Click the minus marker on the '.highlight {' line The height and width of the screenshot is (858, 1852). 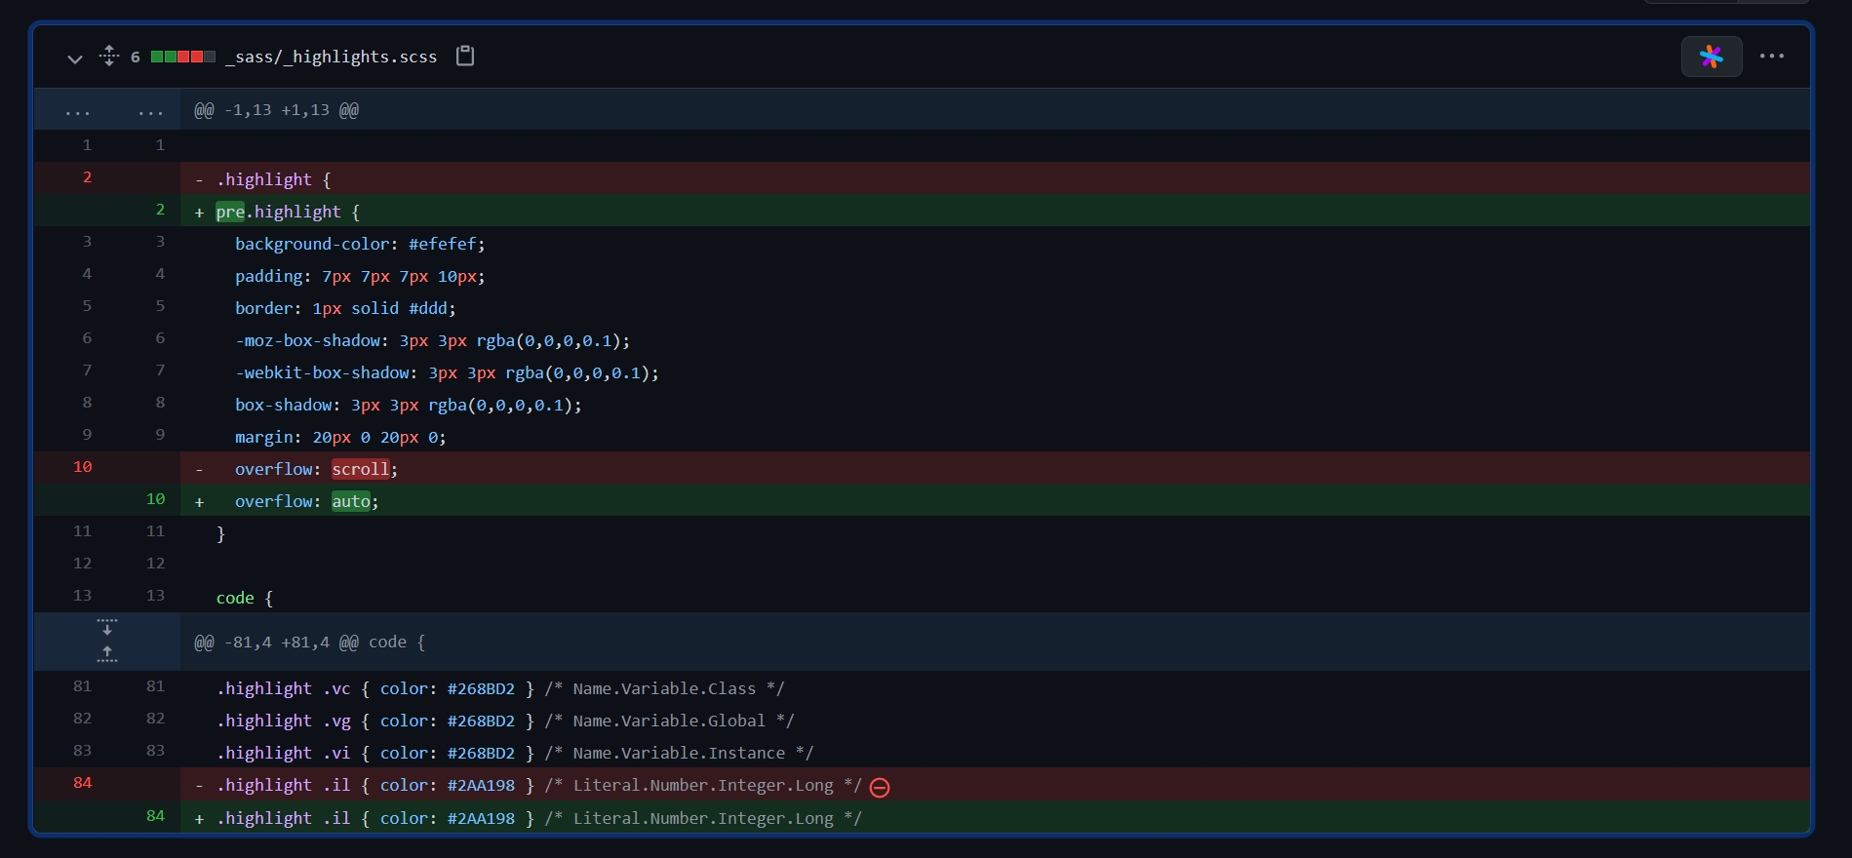199,180
